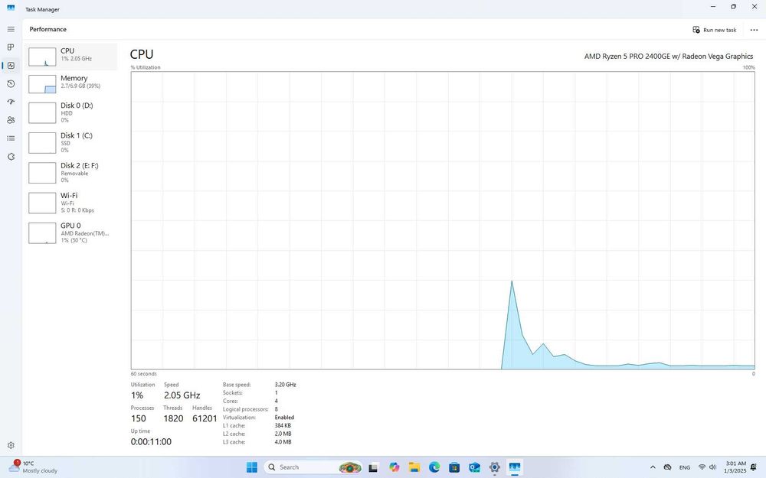766x478 pixels.
Task: Select the Memory performance item
Action: pyautogui.click(x=70, y=84)
